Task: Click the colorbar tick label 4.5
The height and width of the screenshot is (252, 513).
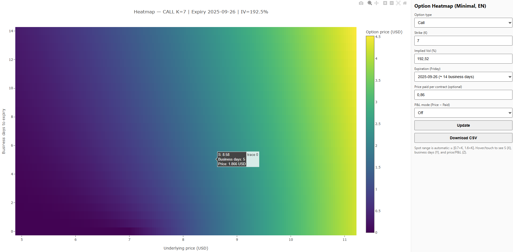Action: point(378,37)
